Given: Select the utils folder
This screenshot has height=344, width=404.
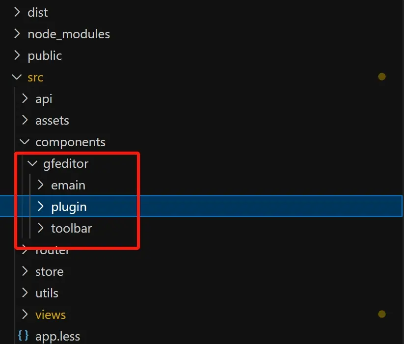Looking at the screenshot, I should click(47, 293).
